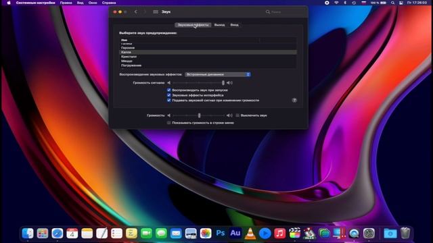
Task: Open Adobe Audition (Au) from the Dock
Action: [235, 234]
